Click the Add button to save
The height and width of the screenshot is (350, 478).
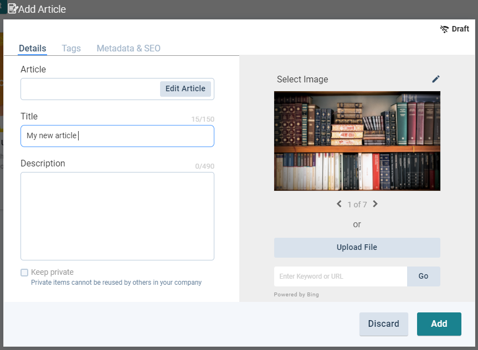coord(439,324)
